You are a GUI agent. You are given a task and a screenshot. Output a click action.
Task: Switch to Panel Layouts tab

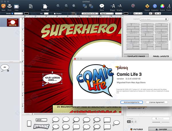[161, 56]
